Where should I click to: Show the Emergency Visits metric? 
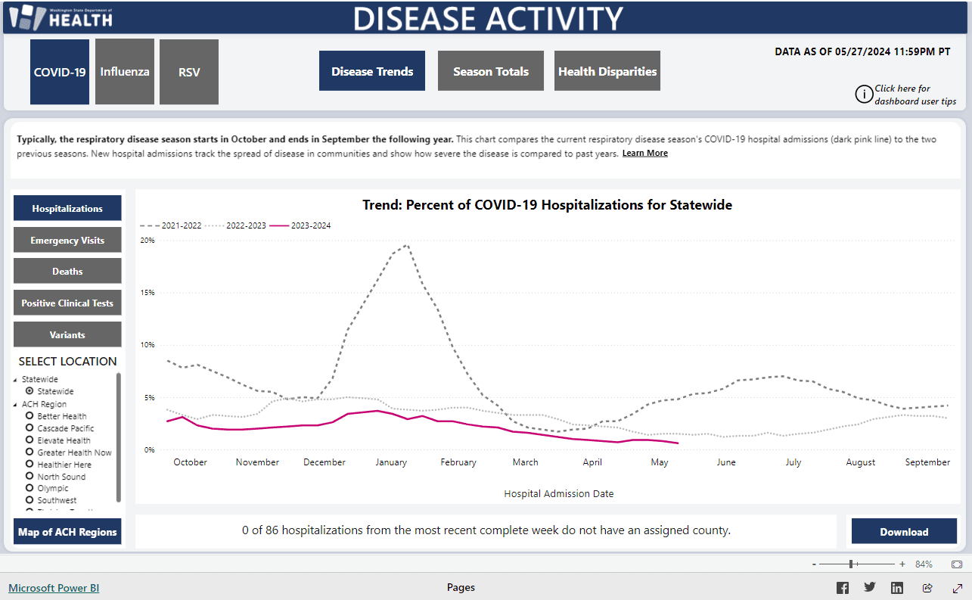(x=67, y=241)
